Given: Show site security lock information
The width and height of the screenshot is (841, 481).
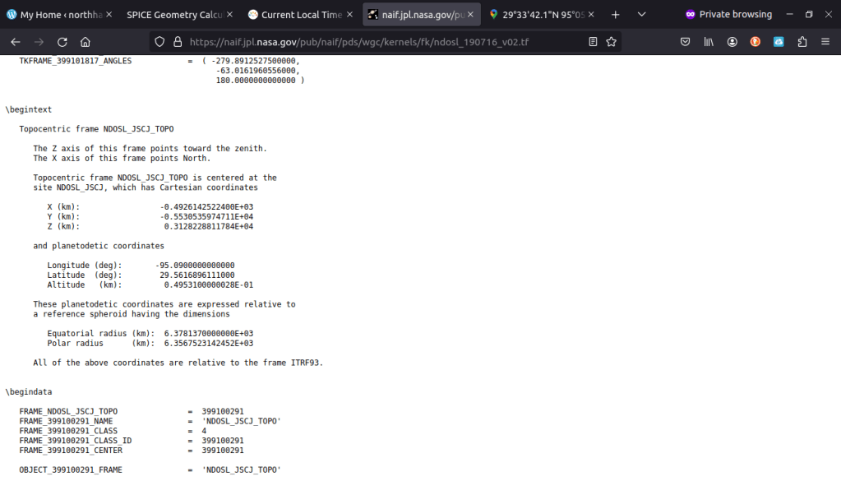Looking at the screenshot, I should click(177, 42).
